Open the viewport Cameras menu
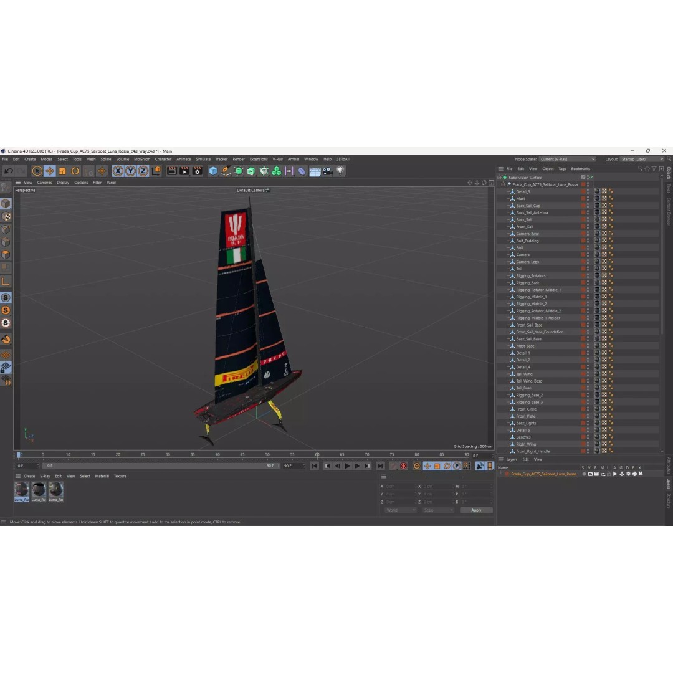The image size is (673, 673). click(44, 183)
